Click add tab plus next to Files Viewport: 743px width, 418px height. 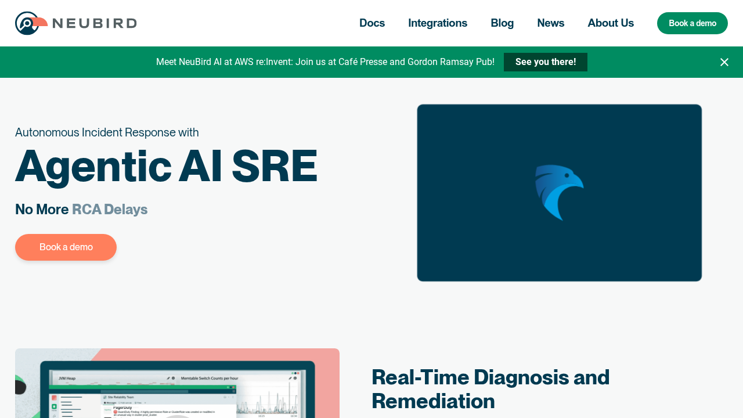click(x=145, y=402)
